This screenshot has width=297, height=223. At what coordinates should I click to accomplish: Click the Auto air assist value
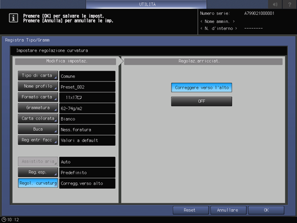point(87,162)
